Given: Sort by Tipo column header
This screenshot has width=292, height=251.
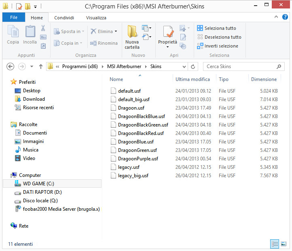Looking at the screenshot, I should click(224, 79).
